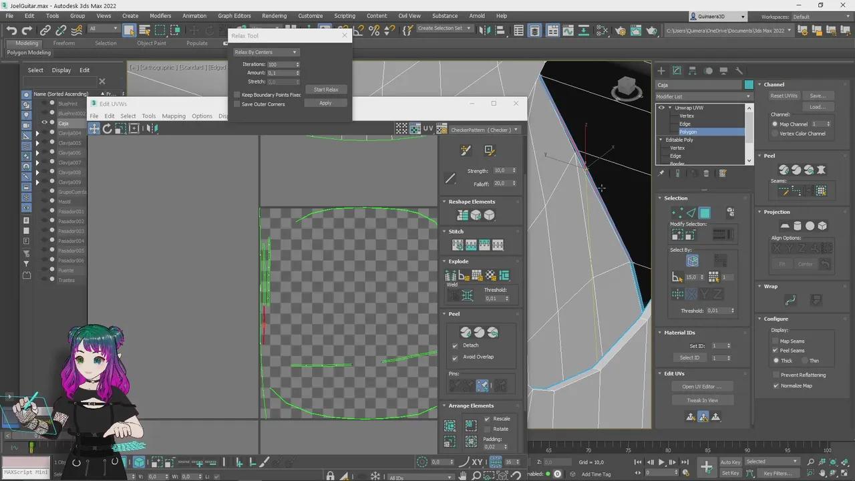Viewport: 855px width, 481px height.
Task: Collapse the Editable Poly stack entry
Action: pyautogui.click(x=661, y=140)
